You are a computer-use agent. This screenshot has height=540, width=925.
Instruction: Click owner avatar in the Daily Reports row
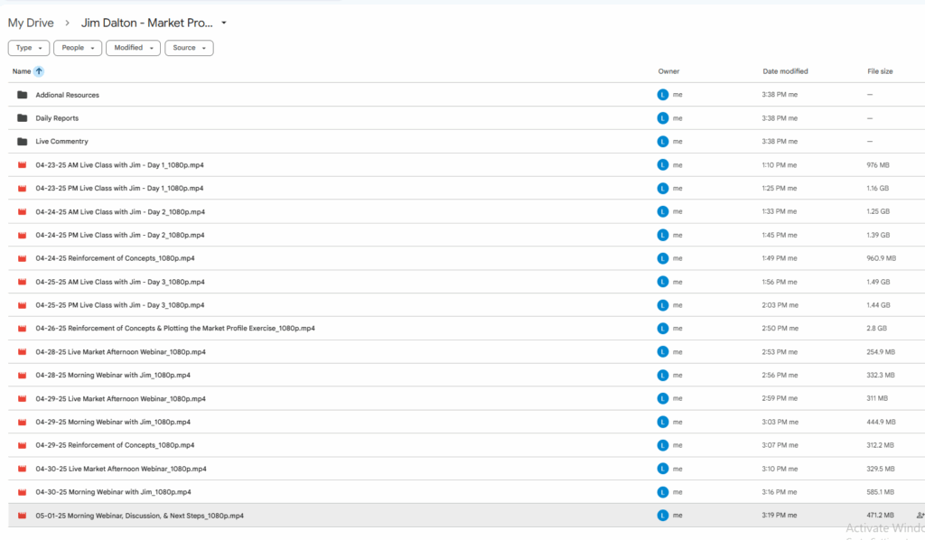(663, 118)
